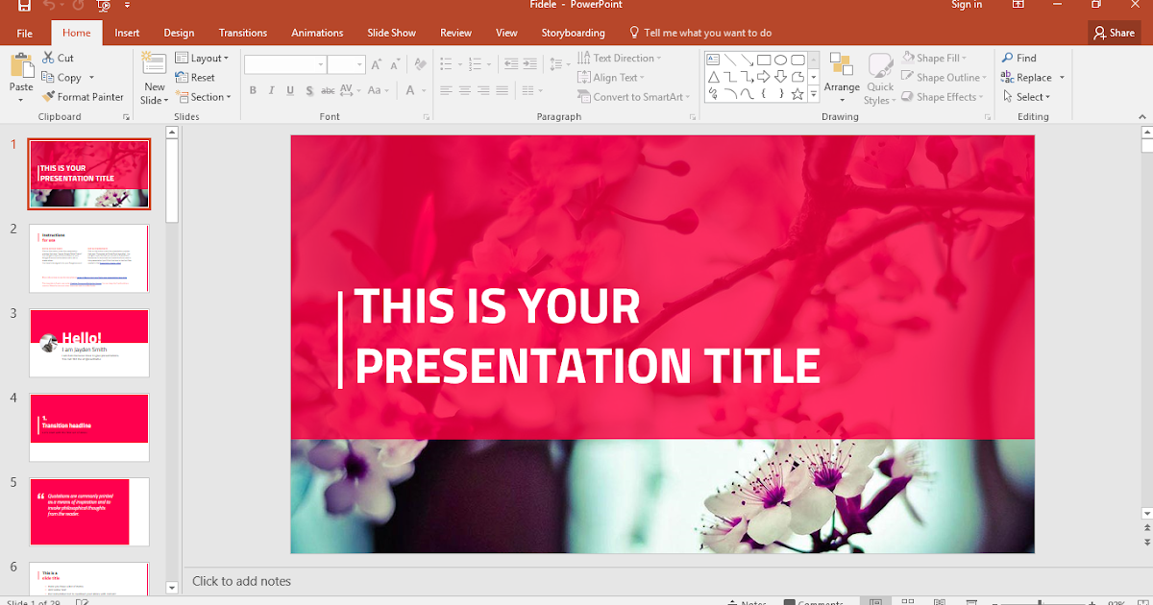Toggle italic formatting
The width and height of the screenshot is (1153, 605).
coord(271,89)
